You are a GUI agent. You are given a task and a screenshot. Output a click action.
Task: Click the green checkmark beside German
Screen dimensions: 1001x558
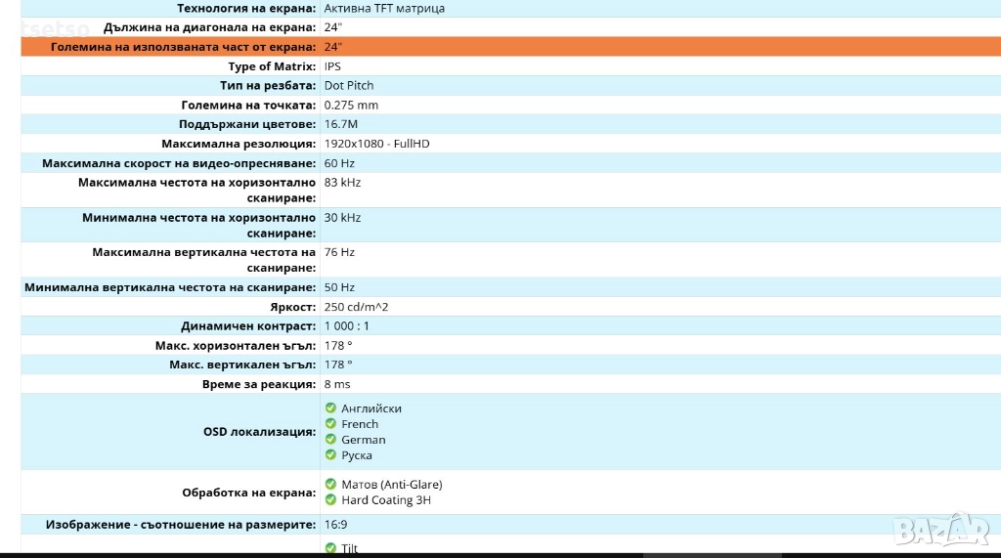coord(330,440)
